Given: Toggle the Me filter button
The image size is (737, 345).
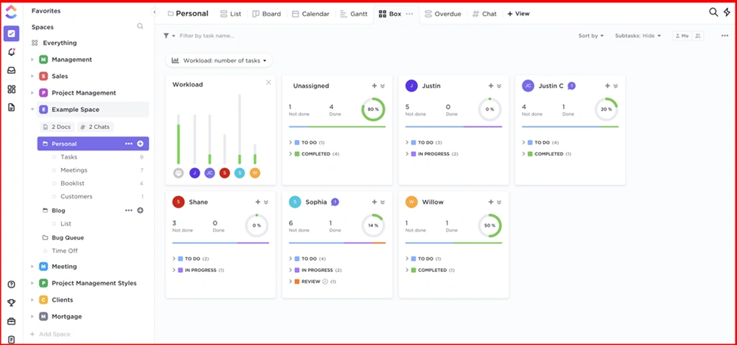Looking at the screenshot, I should 682,35.
